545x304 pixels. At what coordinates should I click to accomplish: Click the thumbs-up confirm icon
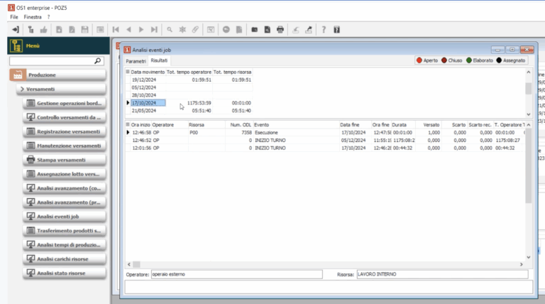[43, 30]
